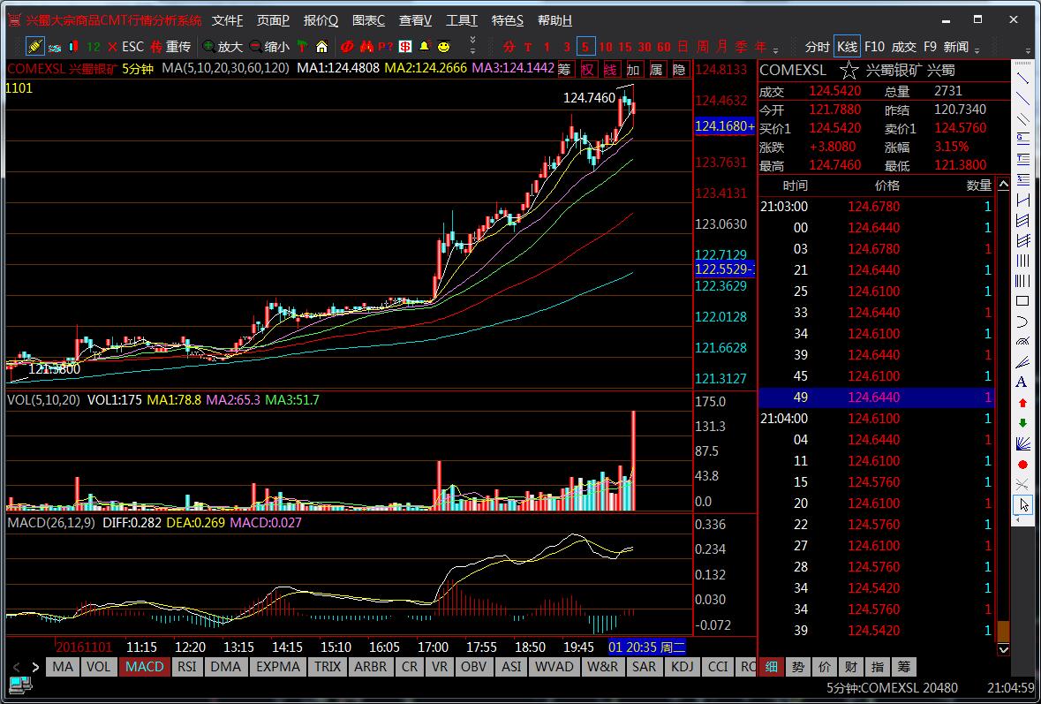Image resolution: width=1041 pixels, height=704 pixels.
Task: Open the red "P?" help icon
Action: click(x=386, y=47)
